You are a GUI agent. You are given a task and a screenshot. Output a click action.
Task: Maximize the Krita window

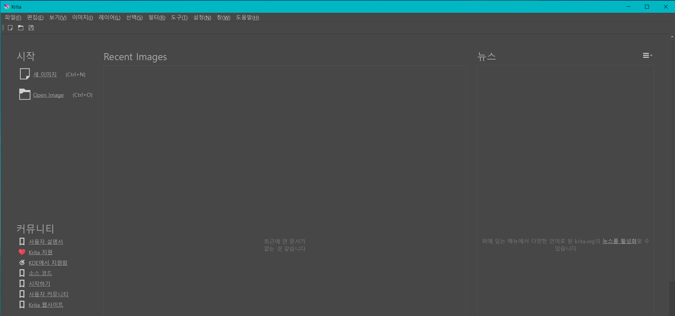pos(647,7)
